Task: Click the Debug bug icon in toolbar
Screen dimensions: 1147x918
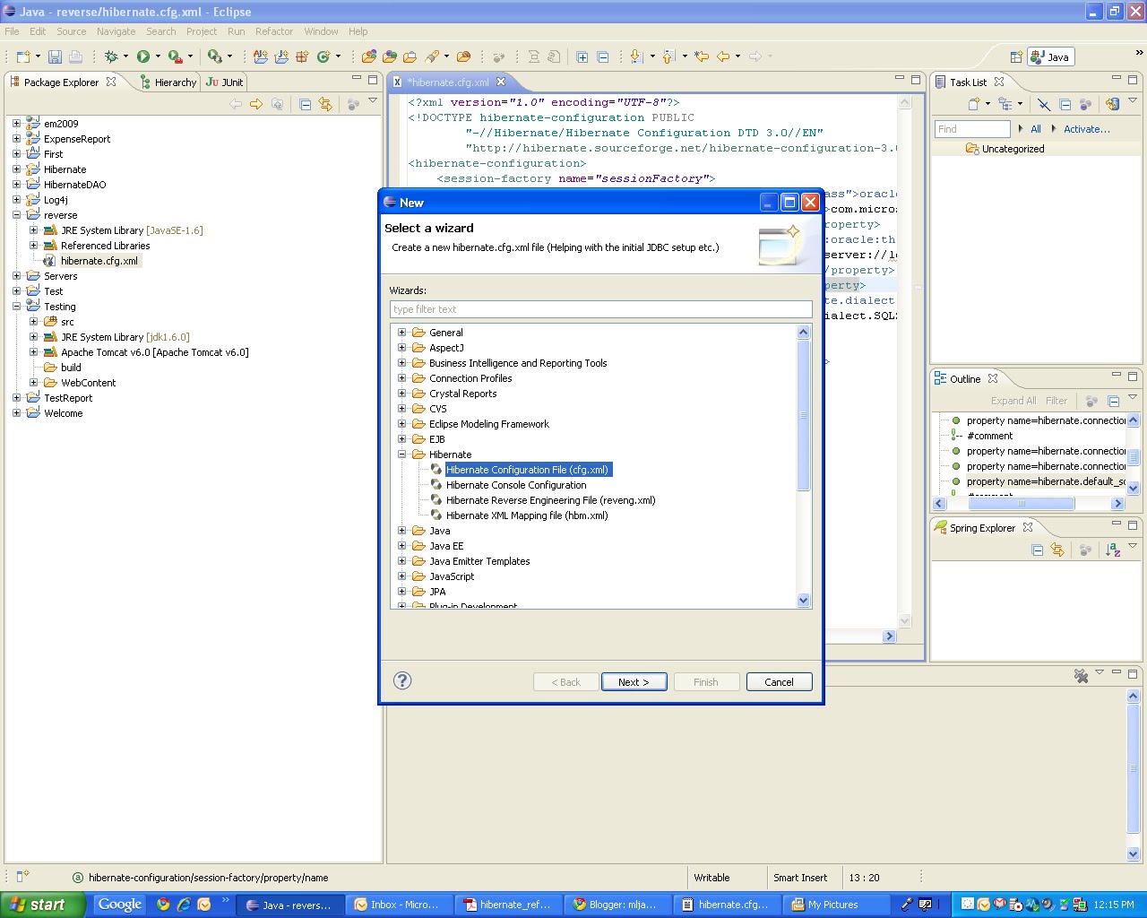Action: pos(111,56)
